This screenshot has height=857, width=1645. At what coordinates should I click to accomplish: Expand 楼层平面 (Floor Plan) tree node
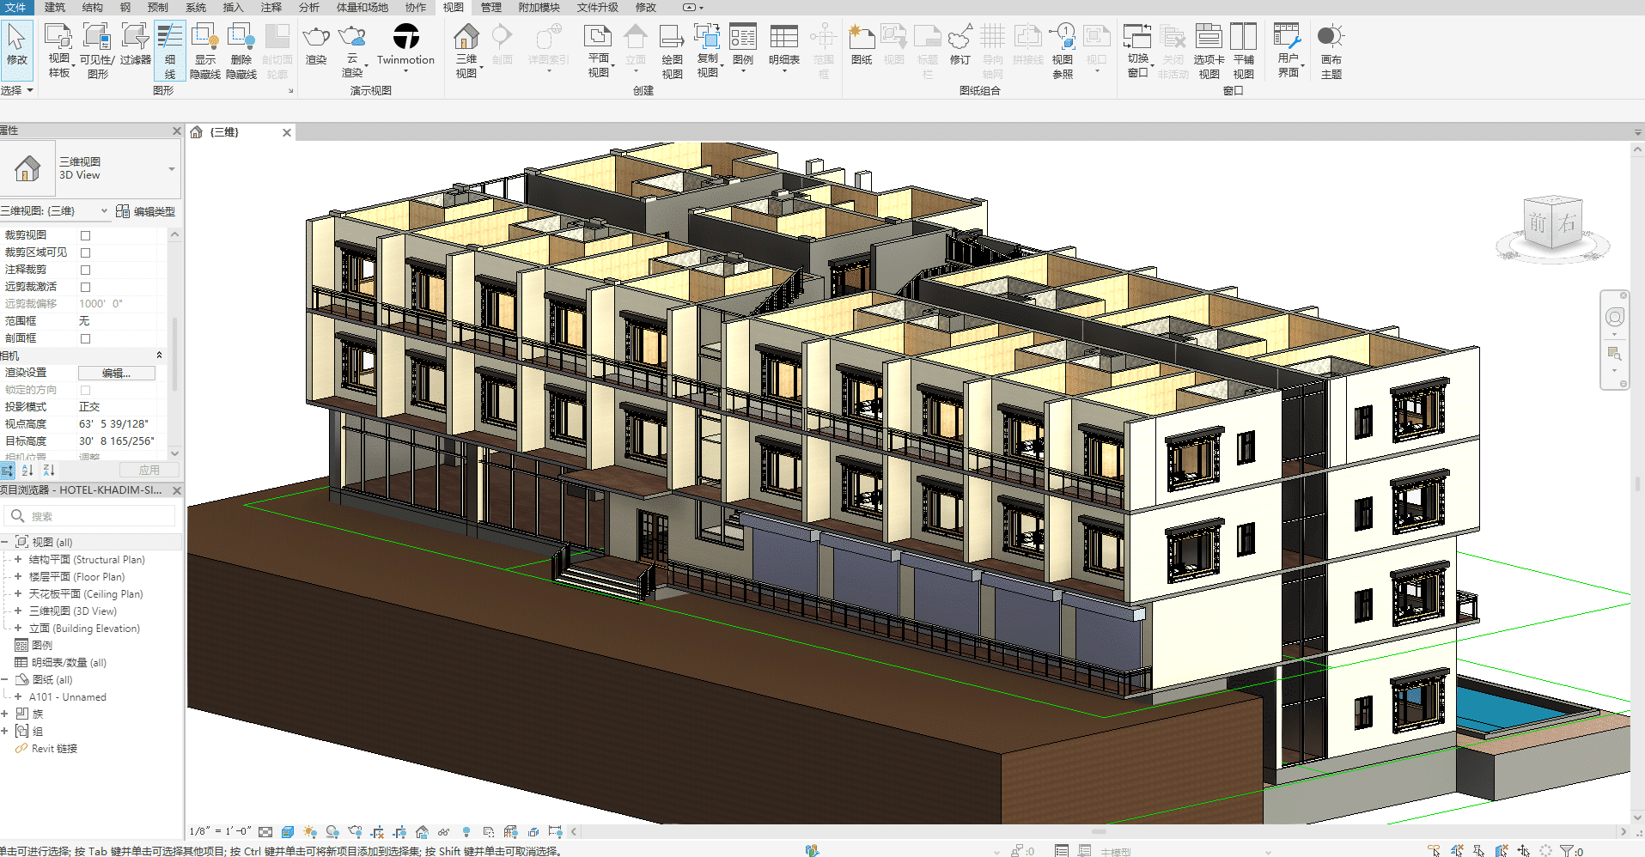(x=18, y=577)
